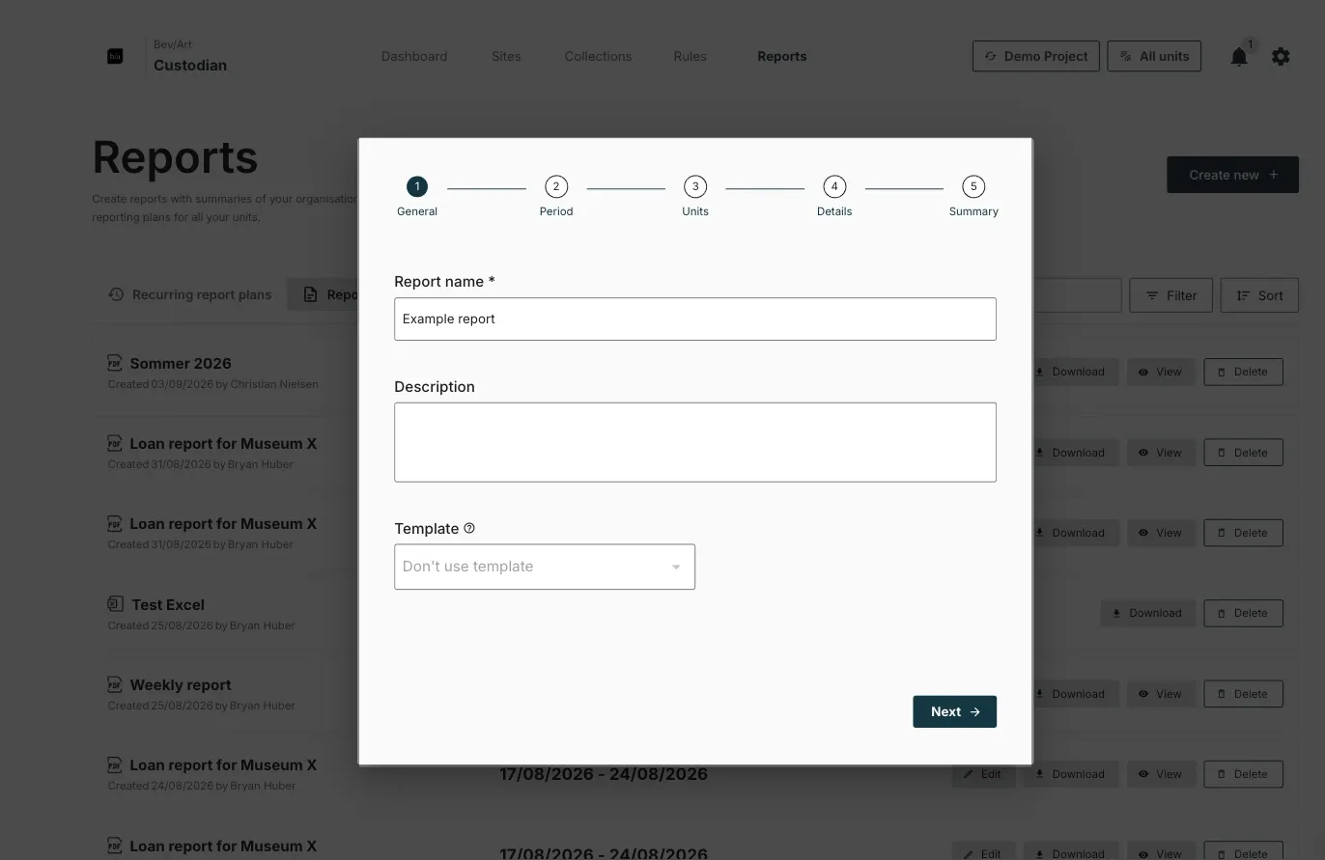Open the Demo Project selector

coord(1036,56)
